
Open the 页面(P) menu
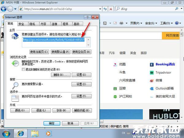(x=136, y=23)
